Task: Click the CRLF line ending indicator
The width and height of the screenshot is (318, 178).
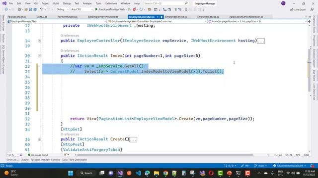Action: point(307,155)
